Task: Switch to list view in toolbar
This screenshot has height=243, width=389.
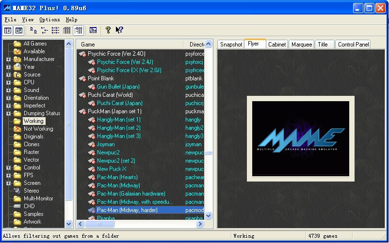Action: tap(56, 30)
